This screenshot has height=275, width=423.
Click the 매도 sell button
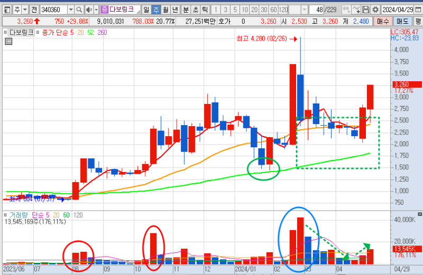(402, 21)
